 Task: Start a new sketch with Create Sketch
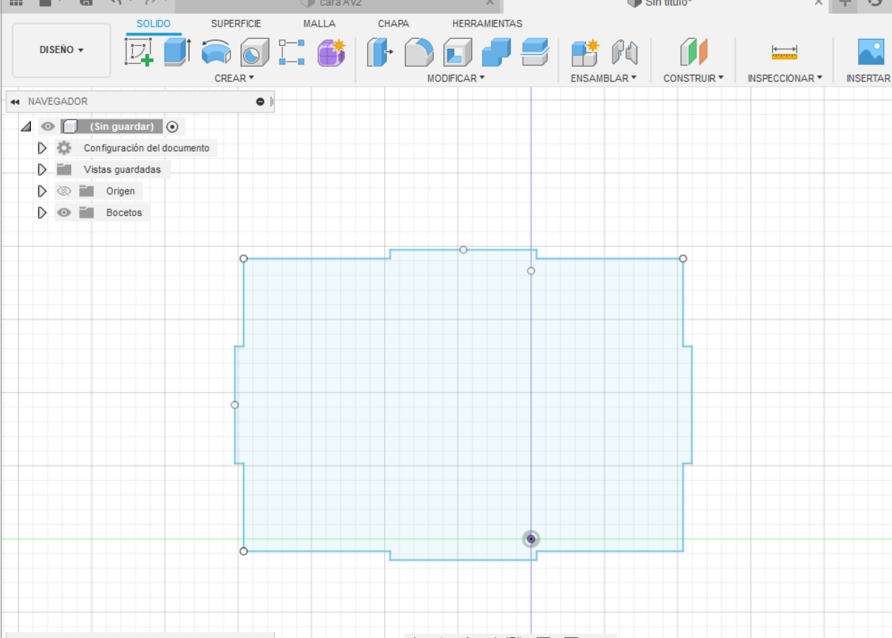coord(139,52)
